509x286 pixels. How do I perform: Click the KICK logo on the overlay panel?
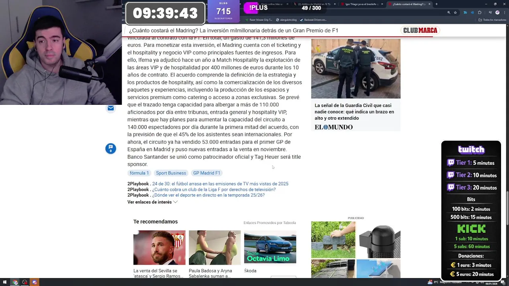click(x=471, y=229)
